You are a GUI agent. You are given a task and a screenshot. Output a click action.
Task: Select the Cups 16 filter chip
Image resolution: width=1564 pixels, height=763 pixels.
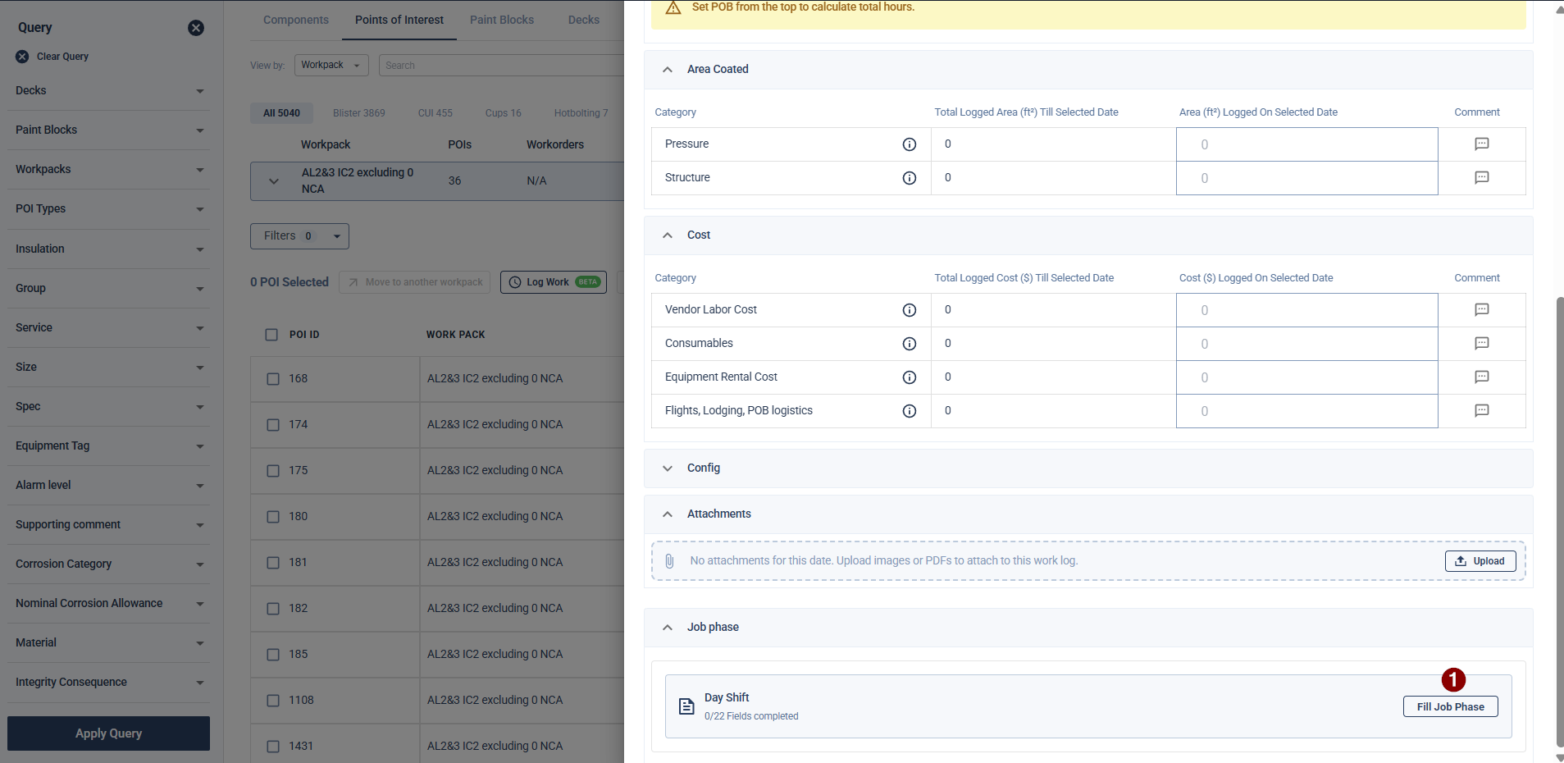coord(504,113)
